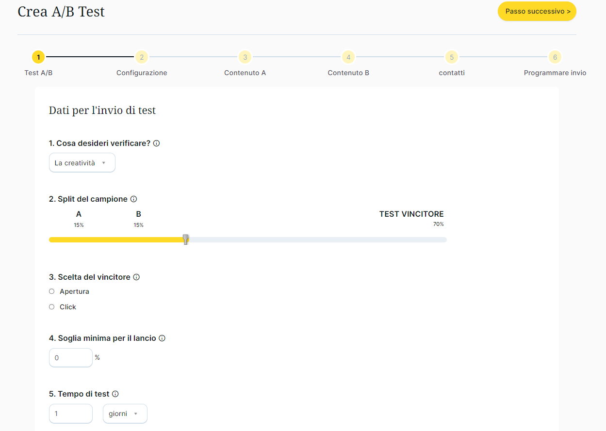606x431 pixels.
Task: Expand the 'giorni' time unit dropdown
Action: coord(125,414)
